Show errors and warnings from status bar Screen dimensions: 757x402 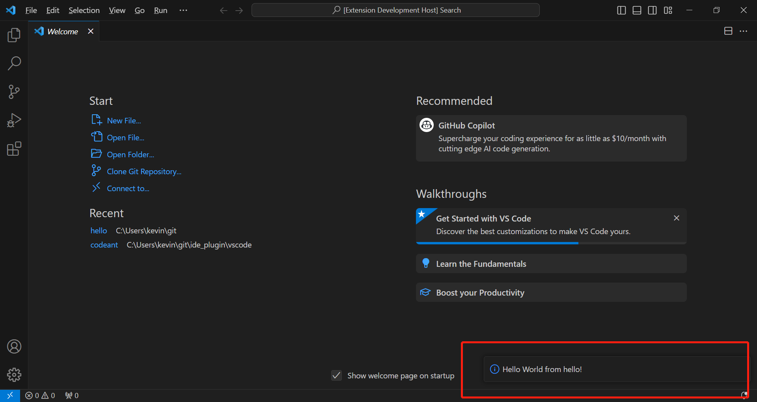40,395
